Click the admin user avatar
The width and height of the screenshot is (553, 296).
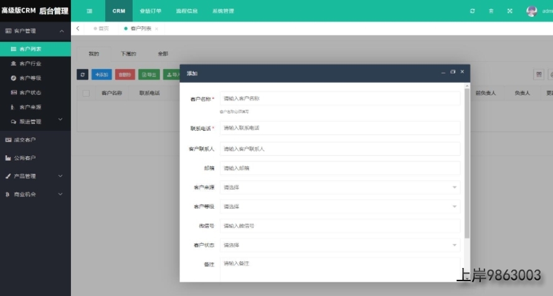[x=531, y=11]
